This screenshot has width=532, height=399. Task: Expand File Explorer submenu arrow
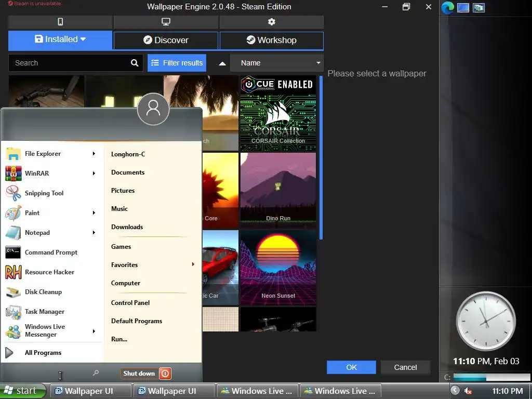[x=94, y=154]
